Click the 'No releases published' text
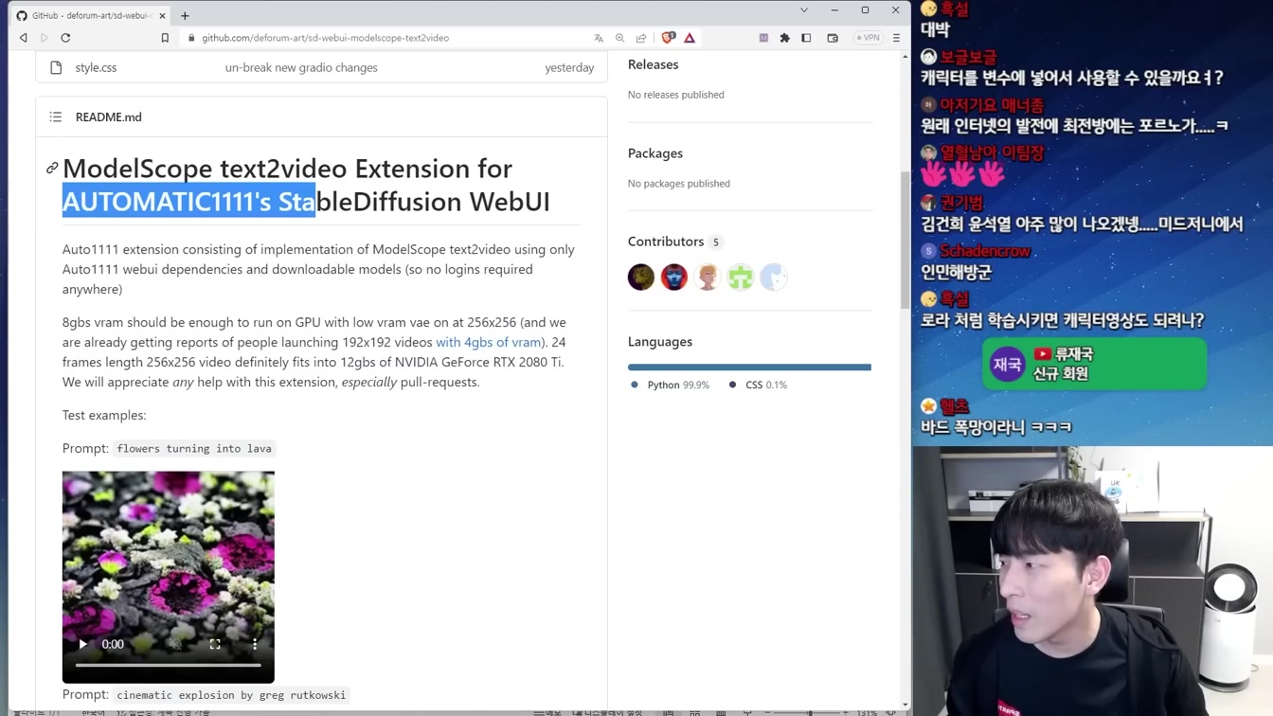Screen dimensions: 1273x716 [x=675, y=95]
